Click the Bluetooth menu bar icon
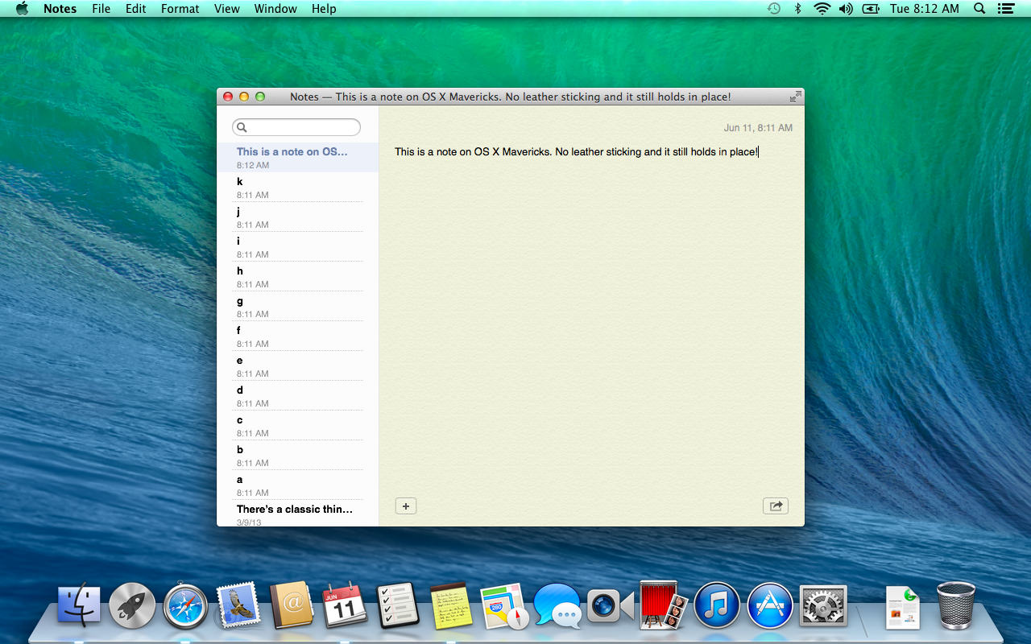1031x644 pixels. click(x=798, y=9)
